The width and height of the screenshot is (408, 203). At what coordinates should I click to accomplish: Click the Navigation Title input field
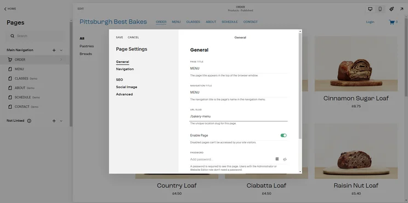coord(239,92)
